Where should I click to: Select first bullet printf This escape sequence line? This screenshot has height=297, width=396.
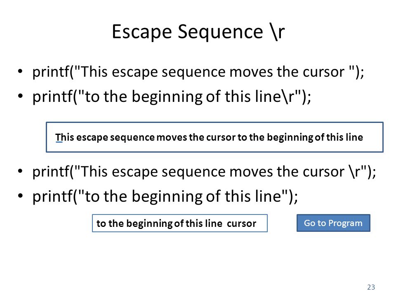[x=198, y=72]
